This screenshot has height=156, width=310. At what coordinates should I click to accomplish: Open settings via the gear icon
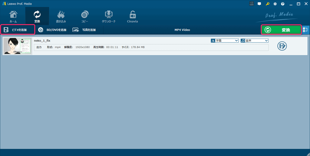275,4
